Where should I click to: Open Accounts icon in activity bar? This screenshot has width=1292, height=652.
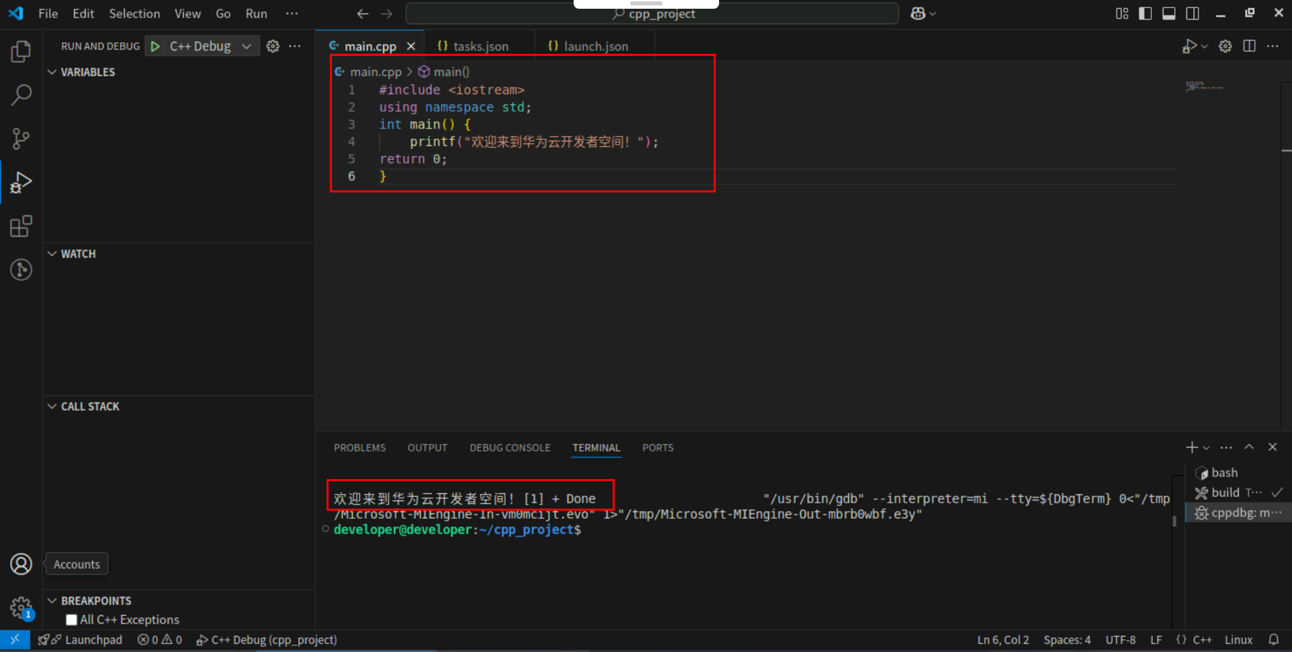21,564
